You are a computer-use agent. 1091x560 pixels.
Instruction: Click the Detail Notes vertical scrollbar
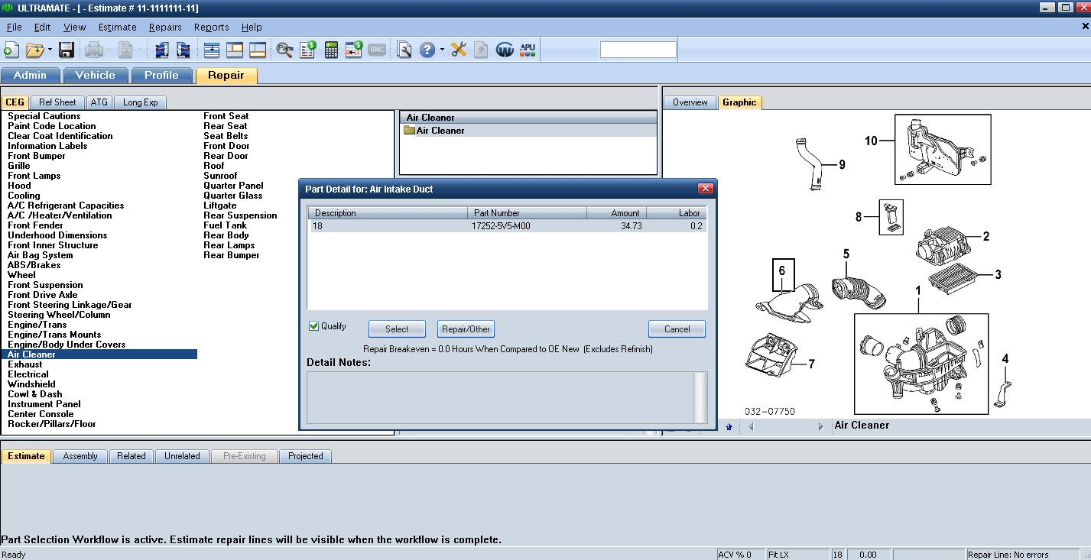[x=700, y=397]
